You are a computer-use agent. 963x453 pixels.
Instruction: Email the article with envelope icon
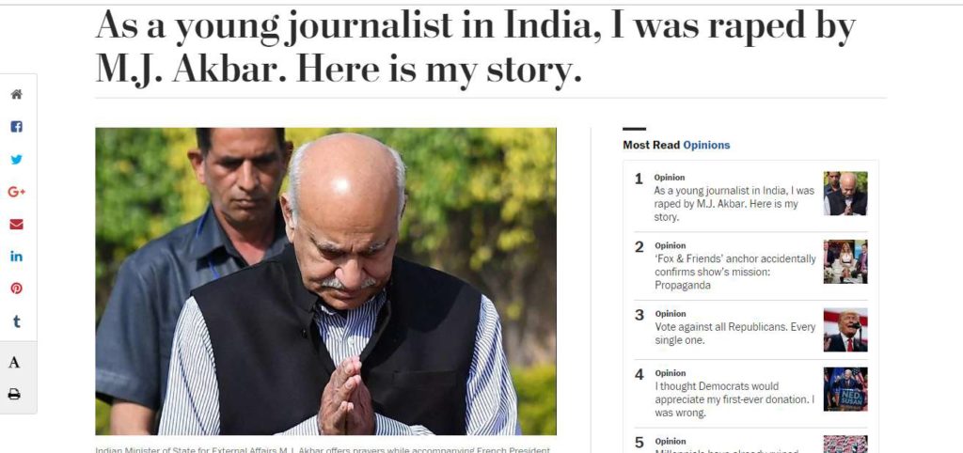pyautogui.click(x=17, y=225)
